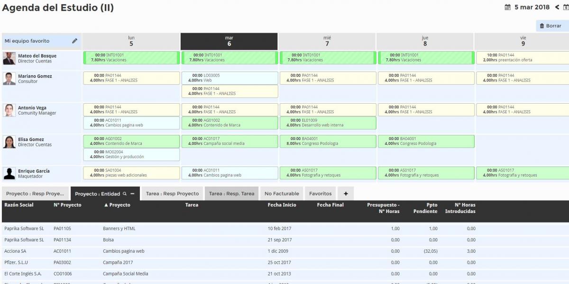Sort by the Proyecto column header
The height and width of the screenshot is (284, 569).
119,205
